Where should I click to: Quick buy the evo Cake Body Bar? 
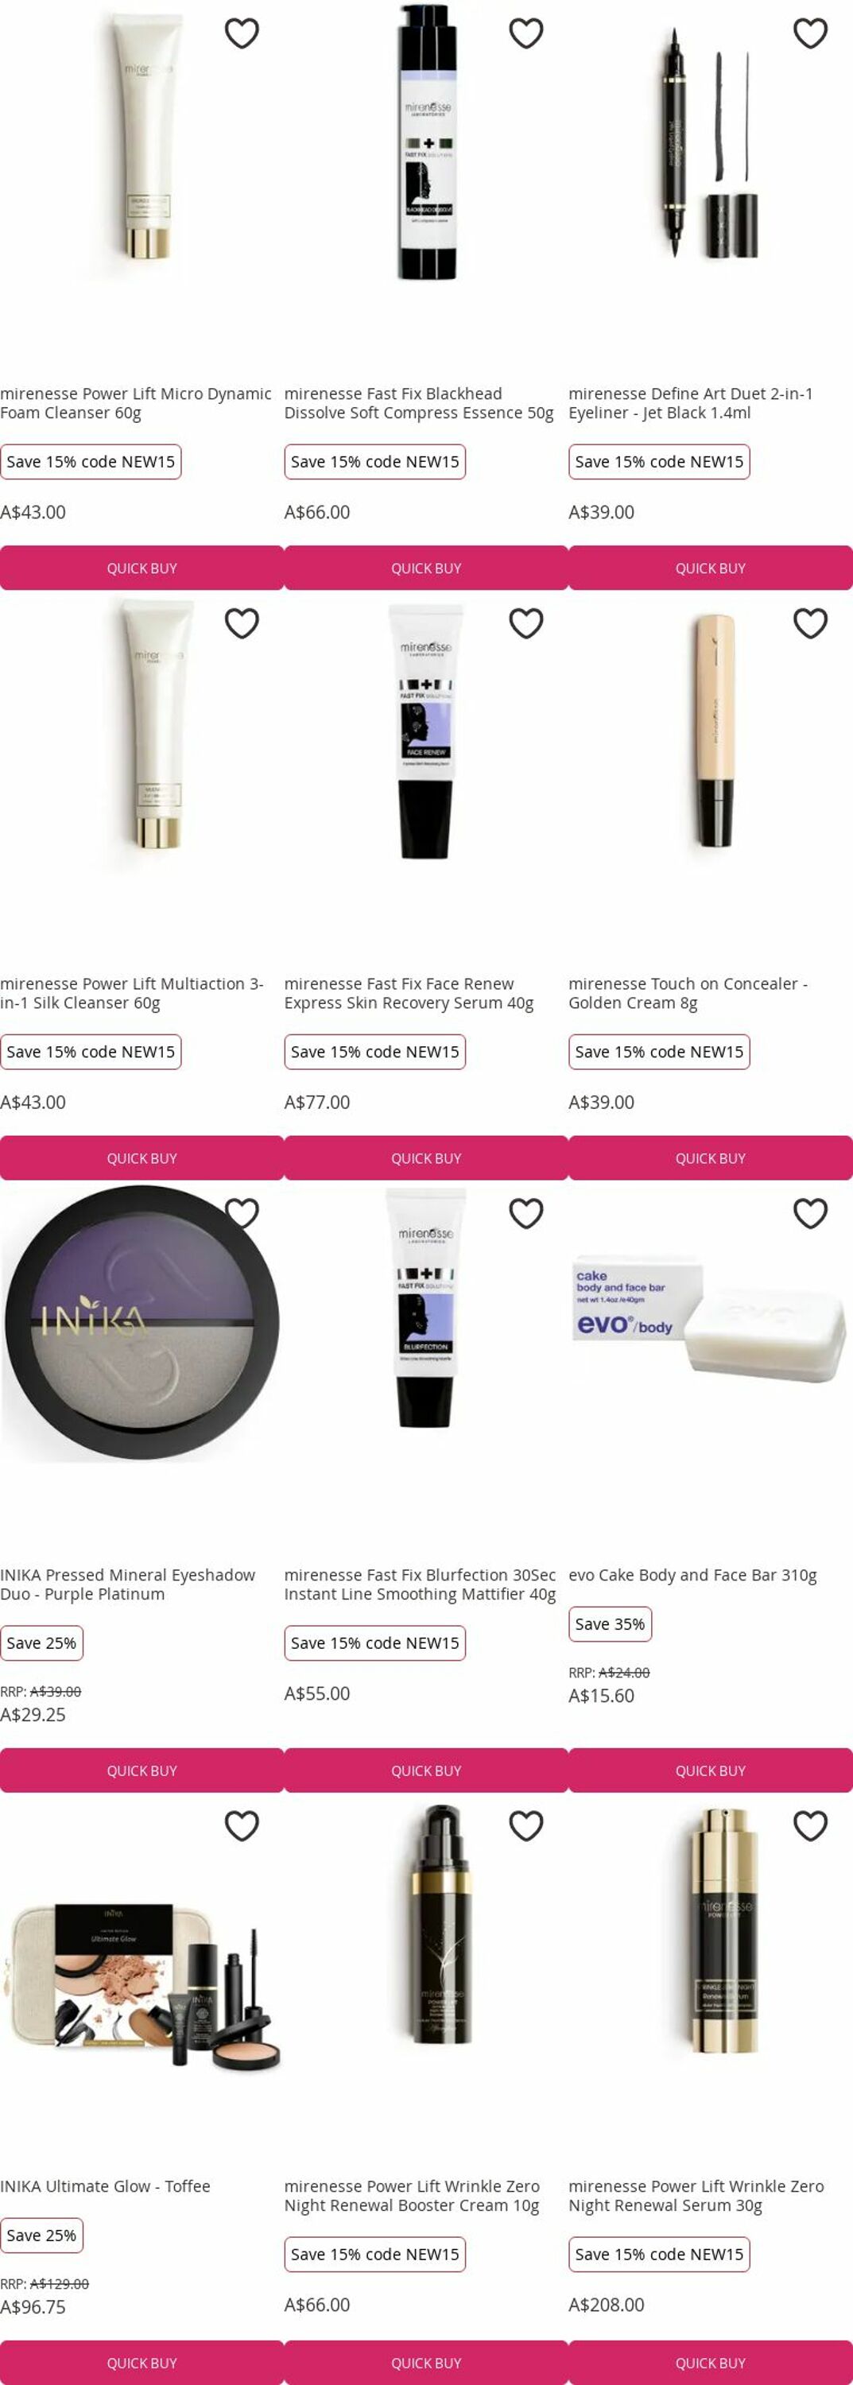711,1770
